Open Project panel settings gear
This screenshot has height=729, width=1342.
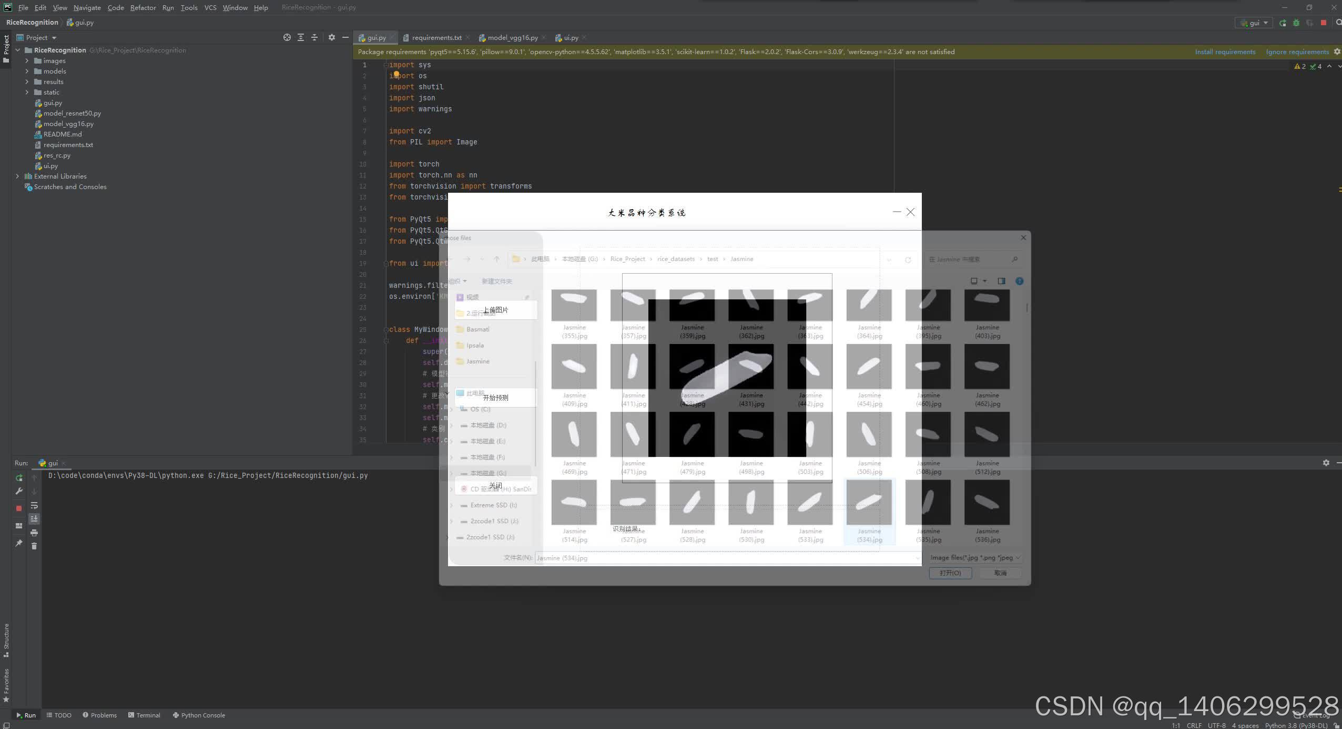pos(331,37)
